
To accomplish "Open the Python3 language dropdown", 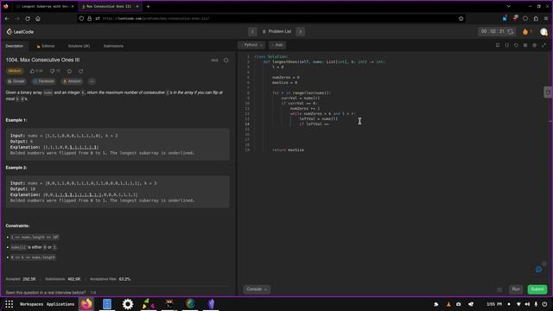I will (251, 45).
